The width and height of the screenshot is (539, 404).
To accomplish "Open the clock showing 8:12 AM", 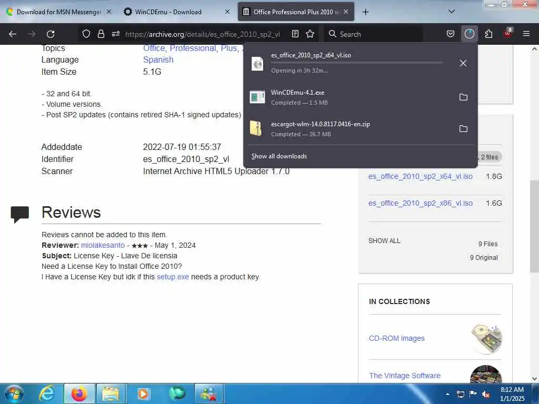I will (512, 394).
